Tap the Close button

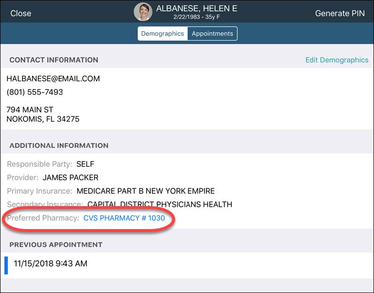pos(21,13)
